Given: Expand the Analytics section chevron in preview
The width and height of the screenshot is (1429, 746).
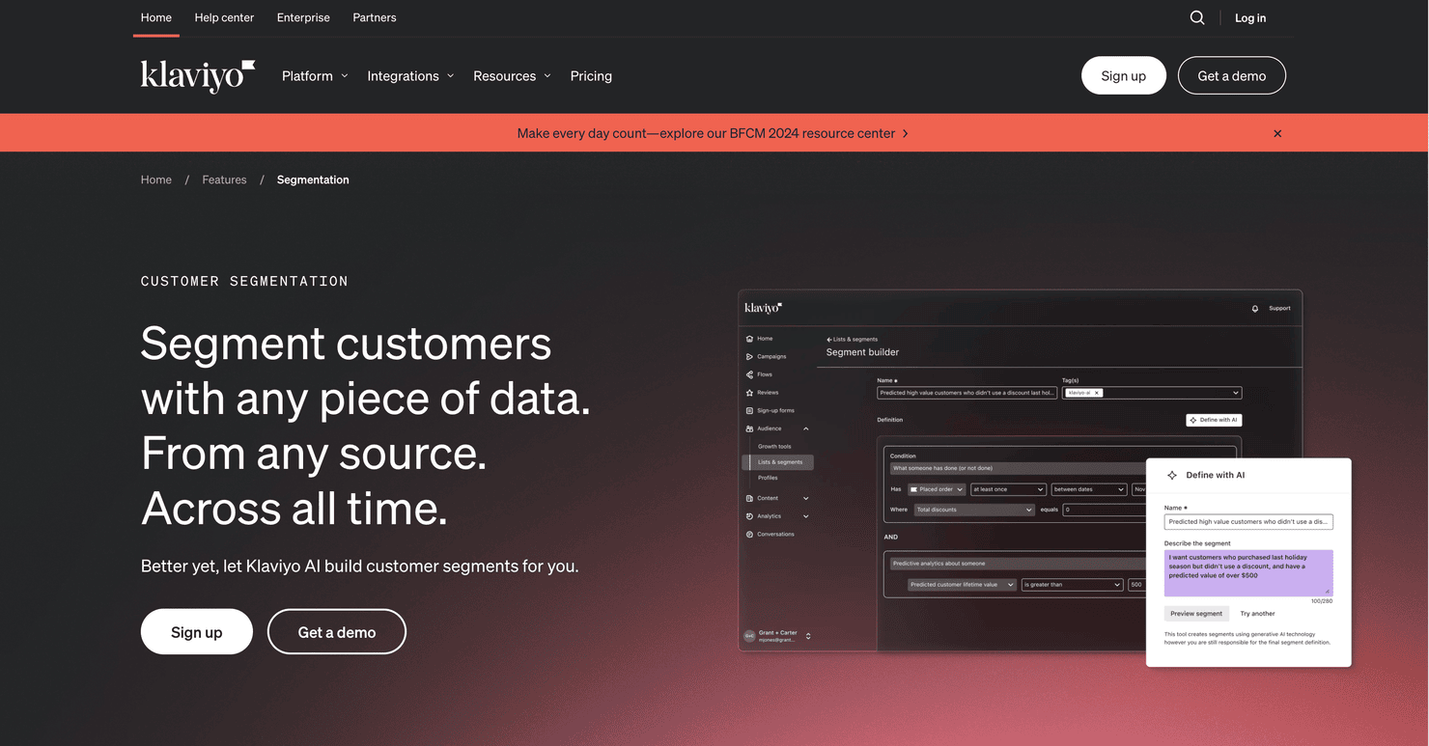Looking at the screenshot, I should [x=806, y=516].
